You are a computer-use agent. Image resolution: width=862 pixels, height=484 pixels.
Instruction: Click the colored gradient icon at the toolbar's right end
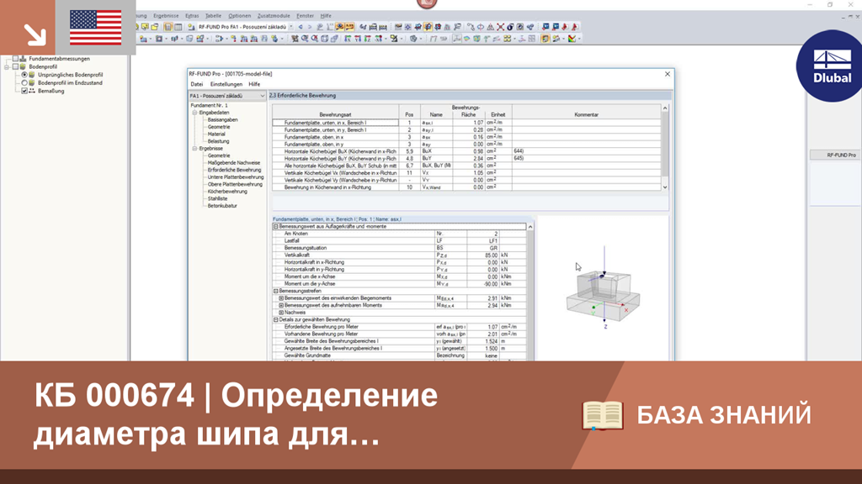pos(572,39)
